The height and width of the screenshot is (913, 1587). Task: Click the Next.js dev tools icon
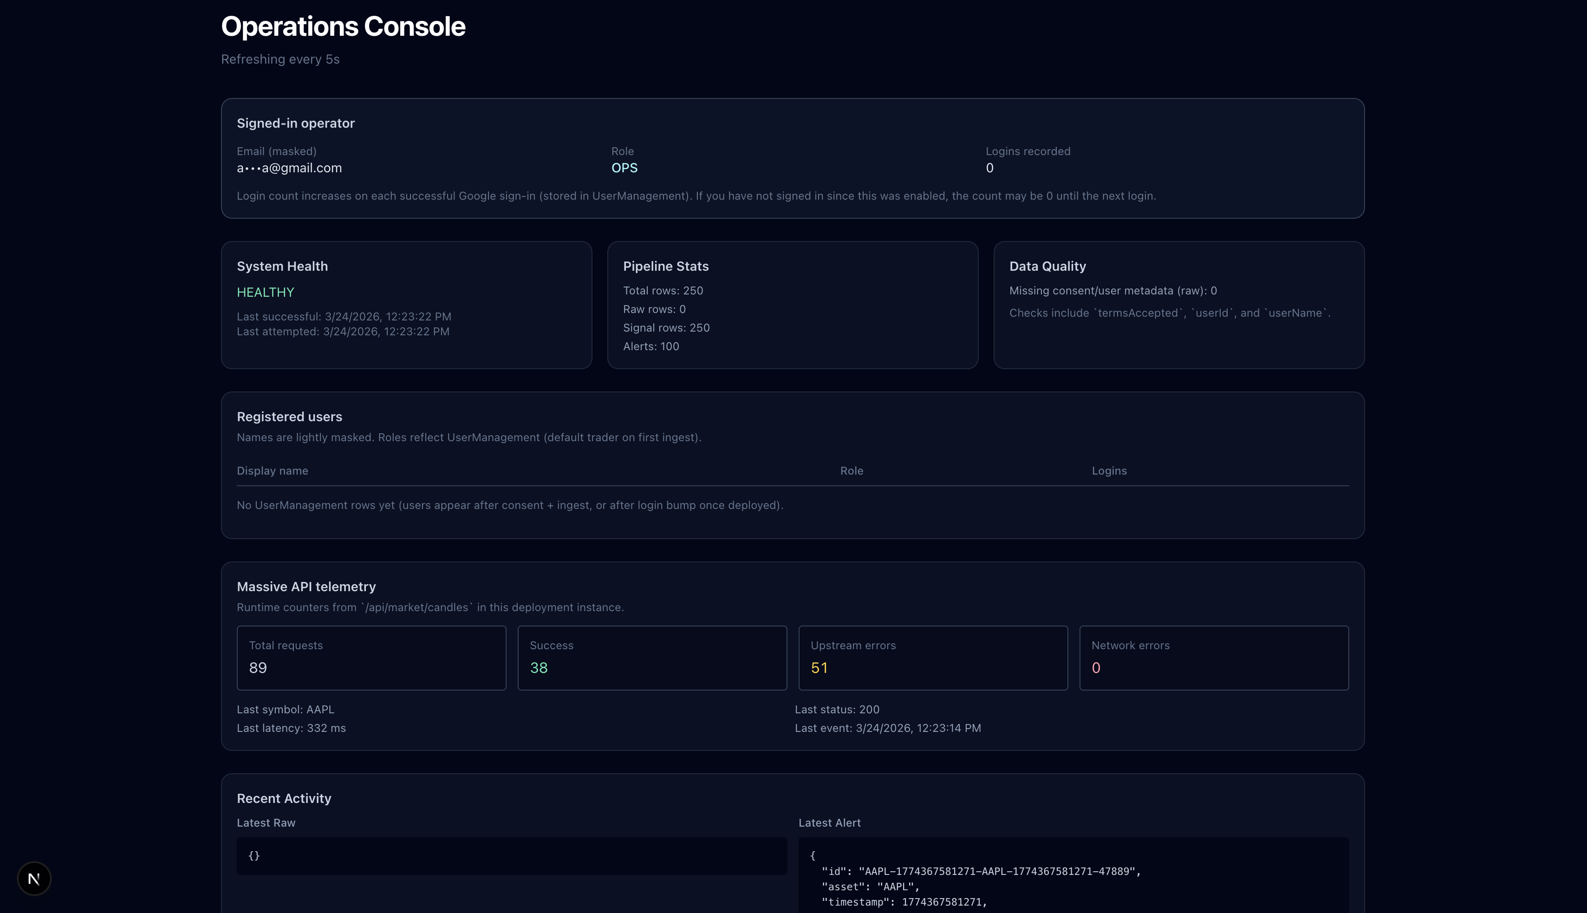pos(34,879)
